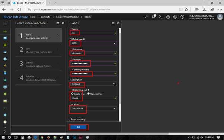The width and height of the screenshot is (224, 140).
Task: Open the Edge reading view icon
Action: tap(181, 10)
